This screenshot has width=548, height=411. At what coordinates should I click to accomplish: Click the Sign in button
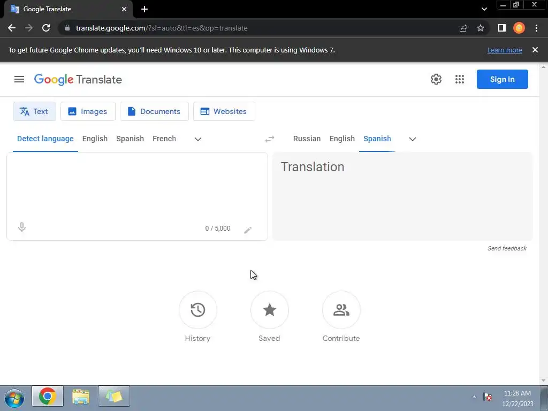click(502, 79)
